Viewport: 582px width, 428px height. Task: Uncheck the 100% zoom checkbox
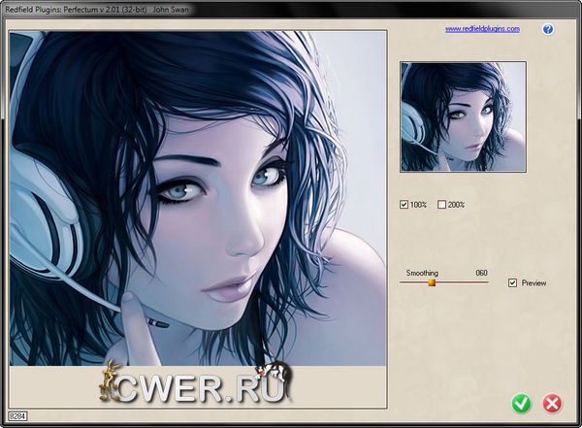(x=404, y=205)
